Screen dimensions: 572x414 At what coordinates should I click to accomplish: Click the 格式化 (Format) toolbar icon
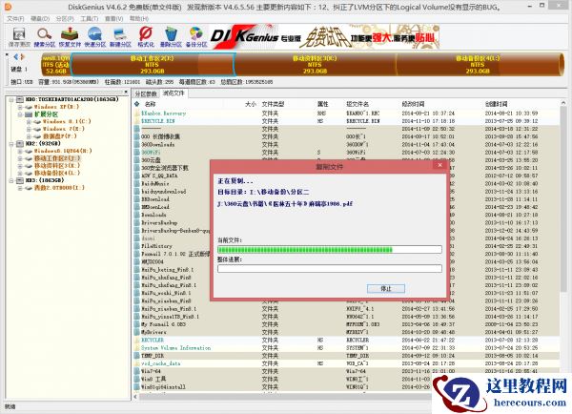pyautogui.click(x=146, y=33)
